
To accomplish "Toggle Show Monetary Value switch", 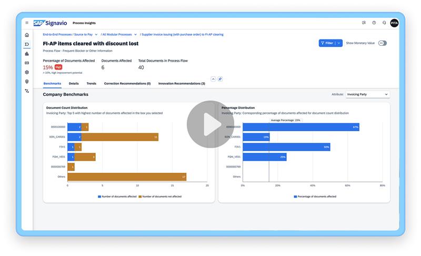I will (382, 43).
